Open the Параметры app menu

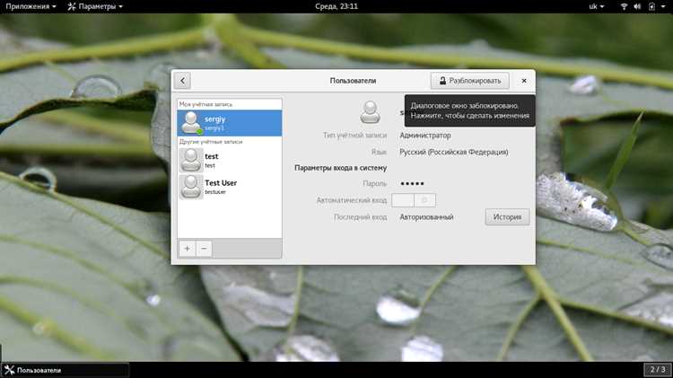(95, 6)
